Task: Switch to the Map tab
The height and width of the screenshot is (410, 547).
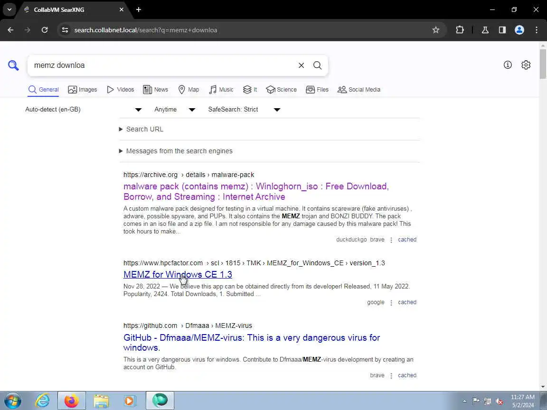Action: [189, 90]
